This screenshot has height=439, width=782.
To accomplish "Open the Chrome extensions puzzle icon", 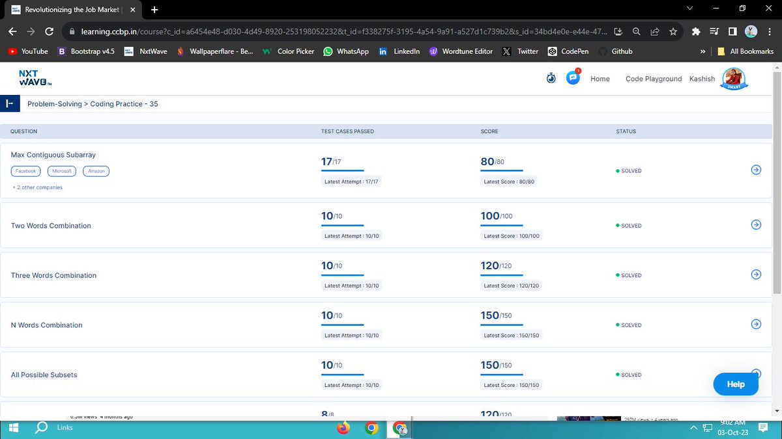I will pyautogui.click(x=696, y=31).
